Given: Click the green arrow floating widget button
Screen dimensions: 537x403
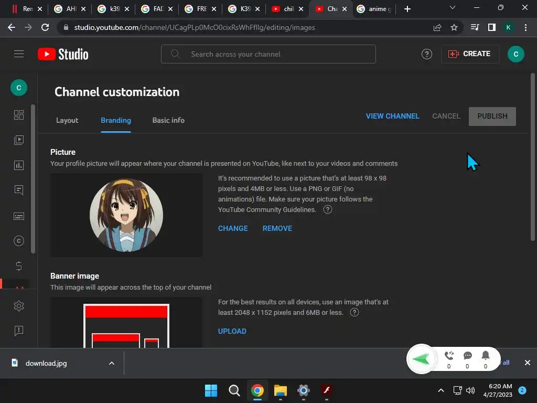Looking at the screenshot, I should click(422, 359).
